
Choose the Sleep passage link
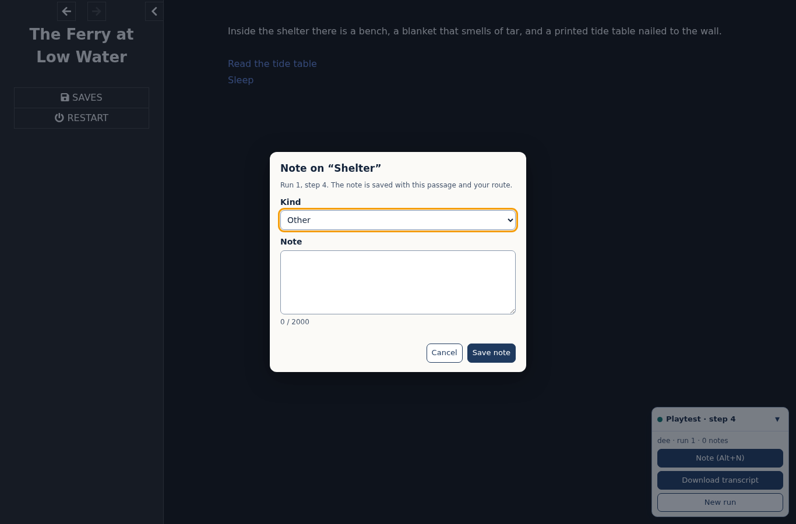241,80
